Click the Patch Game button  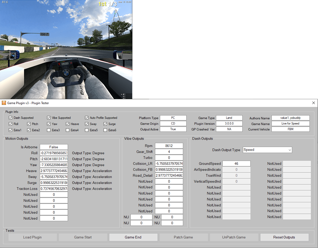pyautogui.click(x=184, y=237)
